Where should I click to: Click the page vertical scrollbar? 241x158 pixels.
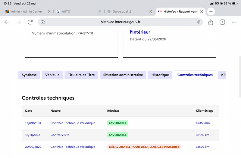coord(240,77)
